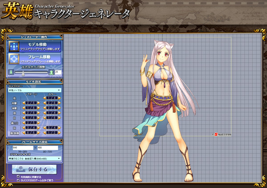The image size is (267, 188).
Task: Select previous 目 (eye) color
Action: pos(44,118)
